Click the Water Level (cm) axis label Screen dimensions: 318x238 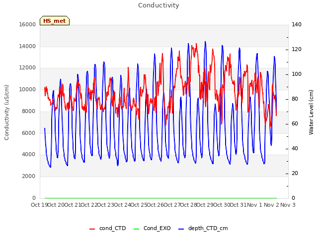tap(311, 113)
